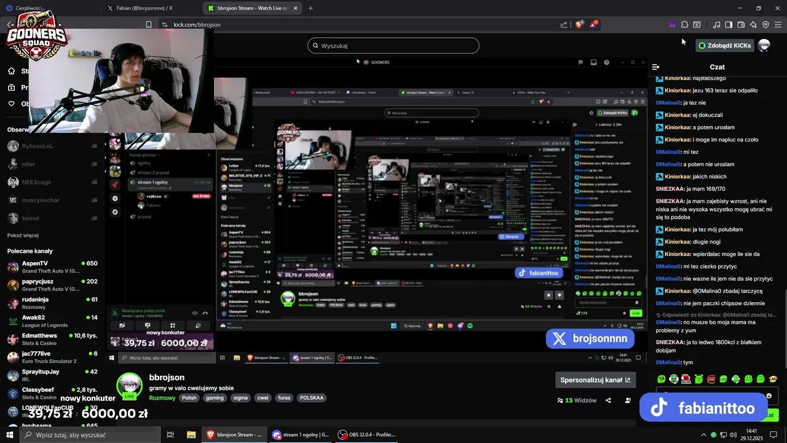The height and width of the screenshot is (443, 787).
Task: Click the Spersonalizuj kanał button
Action: pos(595,380)
